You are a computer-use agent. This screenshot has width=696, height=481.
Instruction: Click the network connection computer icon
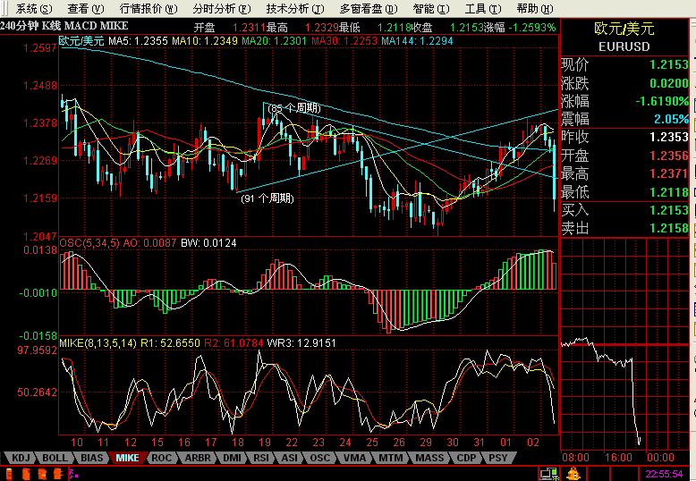(548, 475)
